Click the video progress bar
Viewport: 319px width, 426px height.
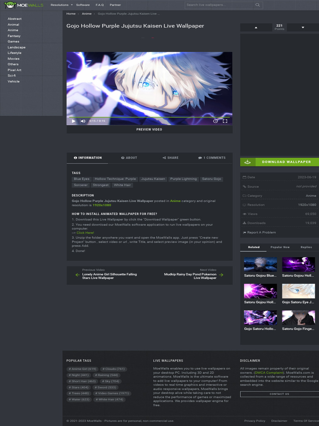(149, 117)
